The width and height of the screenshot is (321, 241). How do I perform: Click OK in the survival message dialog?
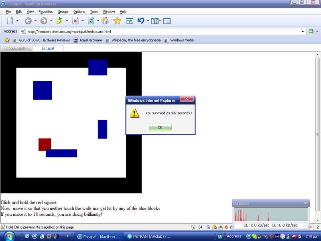point(160,127)
